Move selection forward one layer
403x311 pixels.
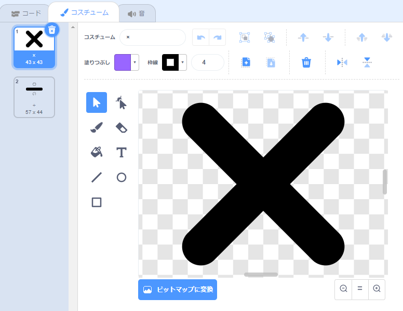(x=303, y=37)
